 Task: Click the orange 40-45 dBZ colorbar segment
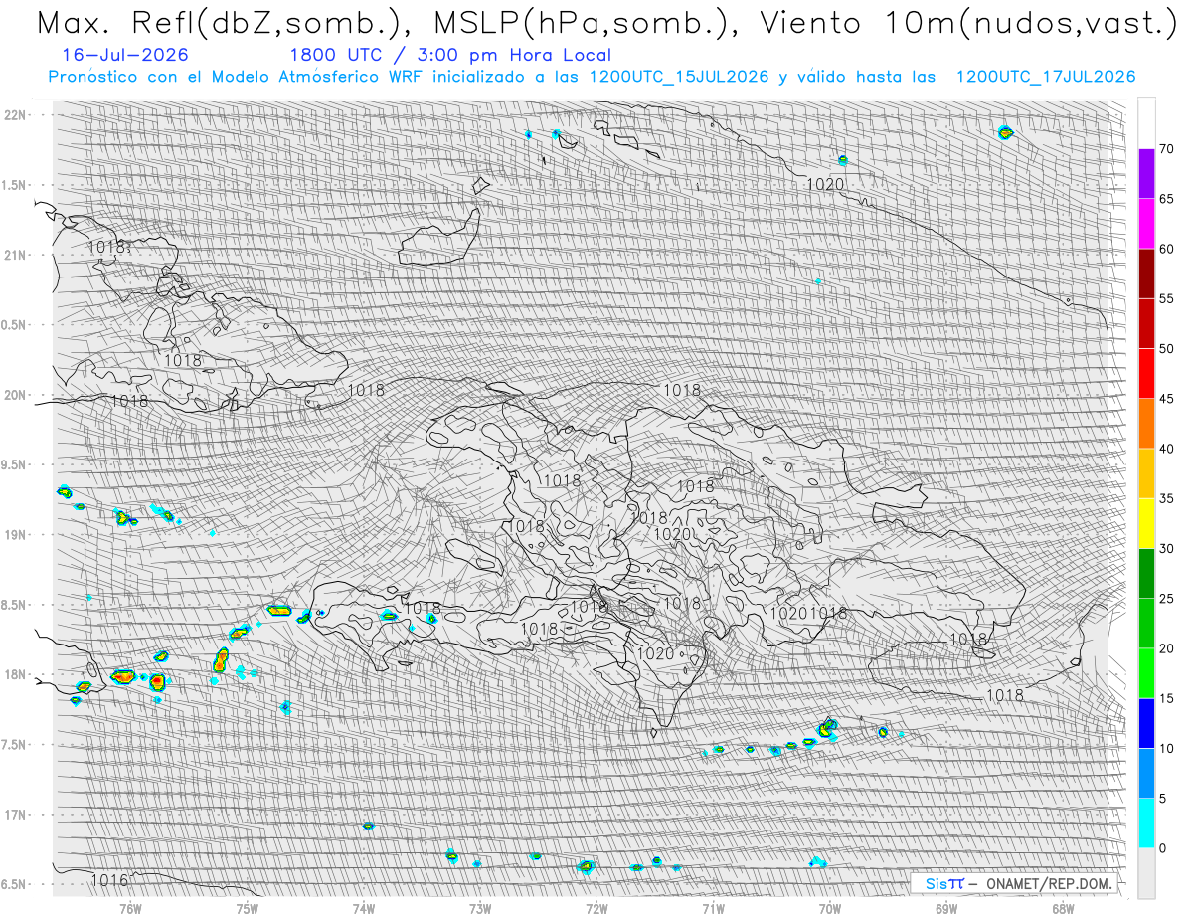1146,424
